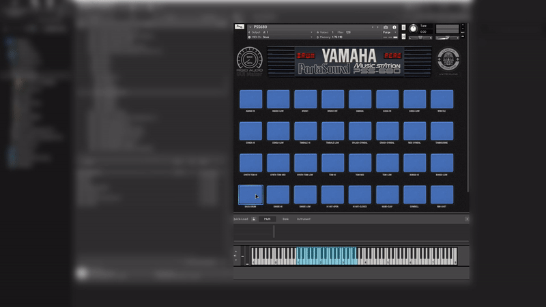Open the Purge dropdown menu
The width and height of the screenshot is (546, 307).
pos(390,32)
